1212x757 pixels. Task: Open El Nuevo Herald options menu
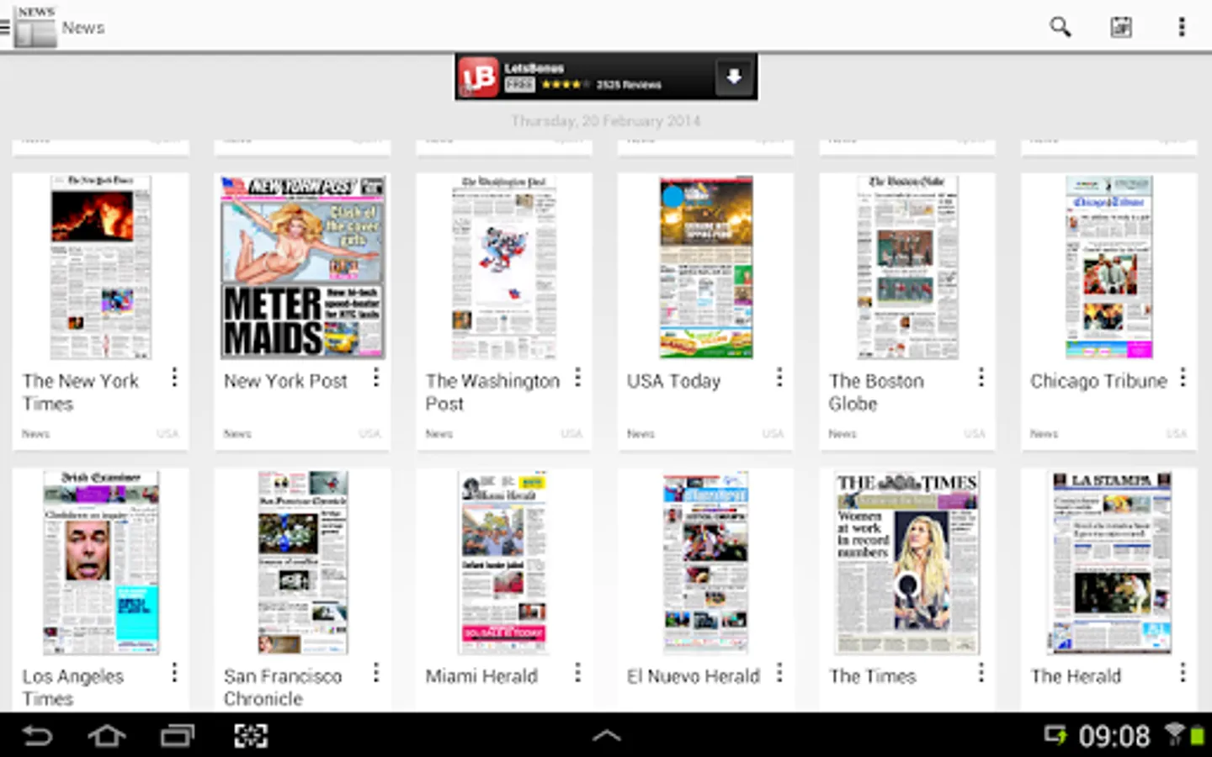click(x=779, y=673)
